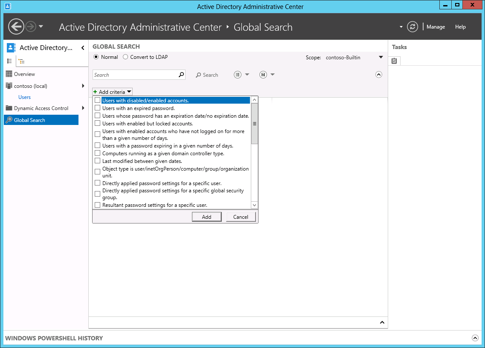Expand the contoso (local) arrow

[83, 86]
